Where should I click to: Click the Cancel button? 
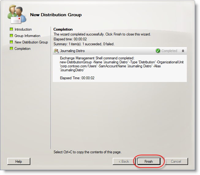(176, 161)
